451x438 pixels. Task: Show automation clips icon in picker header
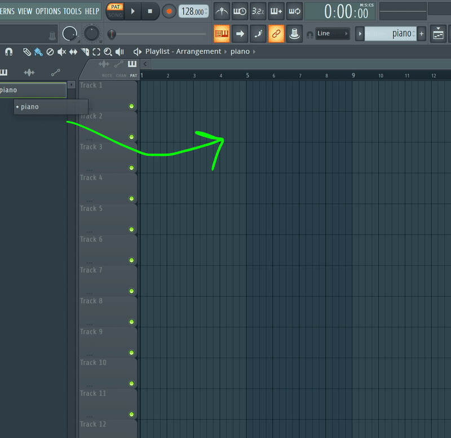(118, 64)
